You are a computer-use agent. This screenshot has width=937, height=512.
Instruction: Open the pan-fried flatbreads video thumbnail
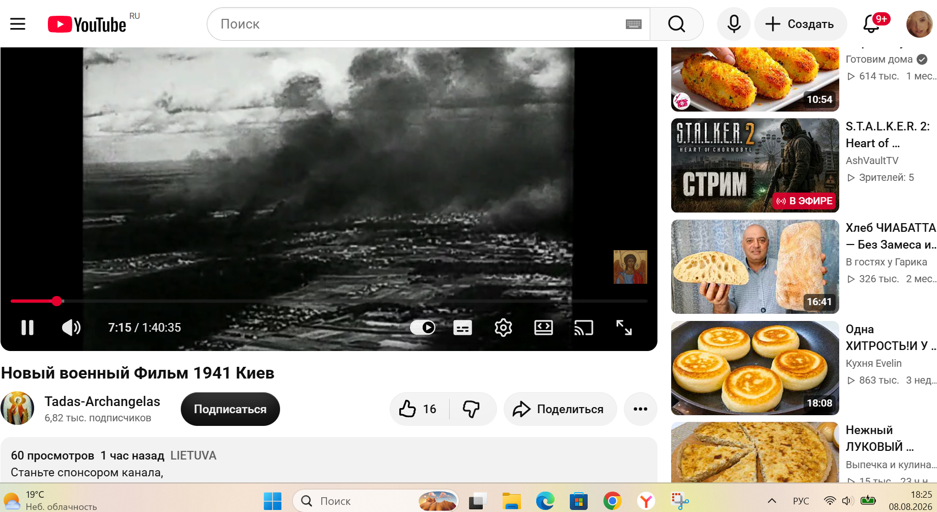tap(755, 368)
